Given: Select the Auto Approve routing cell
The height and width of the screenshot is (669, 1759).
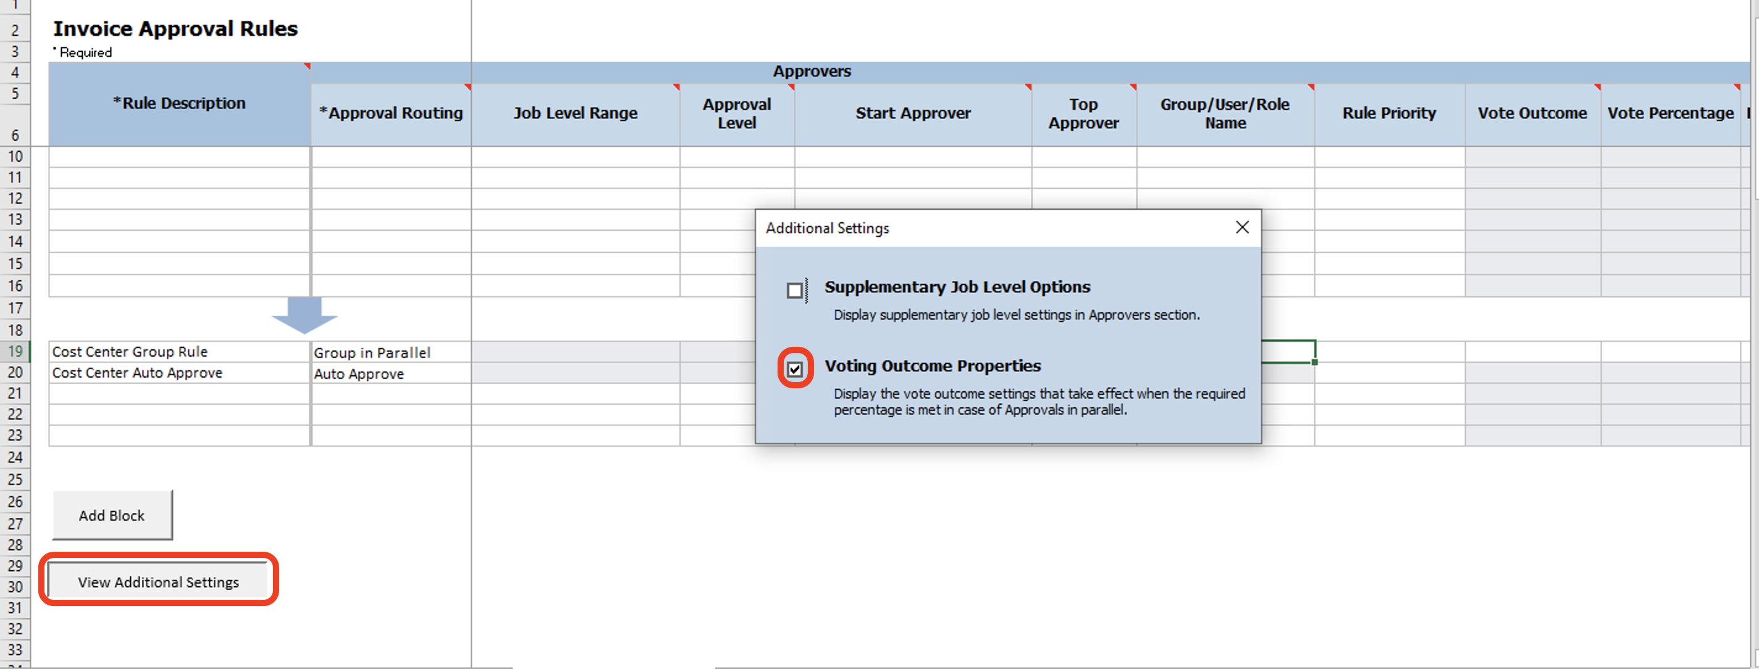Looking at the screenshot, I should [x=390, y=373].
